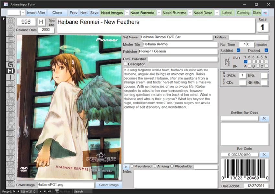Image resolution: width=275 pixels, height=194 pixels.
Task: Open the Coming view
Action: pos(243,13)
